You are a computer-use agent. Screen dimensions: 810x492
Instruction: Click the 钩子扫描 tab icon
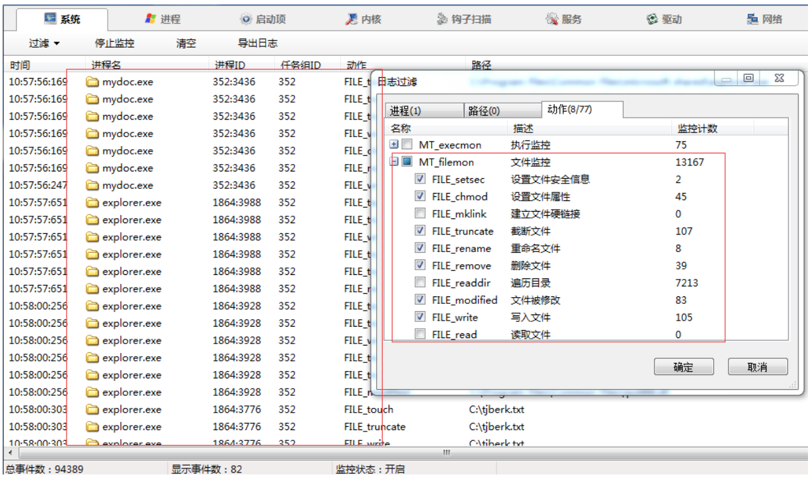[442, 19]
